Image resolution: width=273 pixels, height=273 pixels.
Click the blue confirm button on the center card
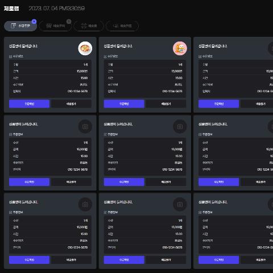124,182
